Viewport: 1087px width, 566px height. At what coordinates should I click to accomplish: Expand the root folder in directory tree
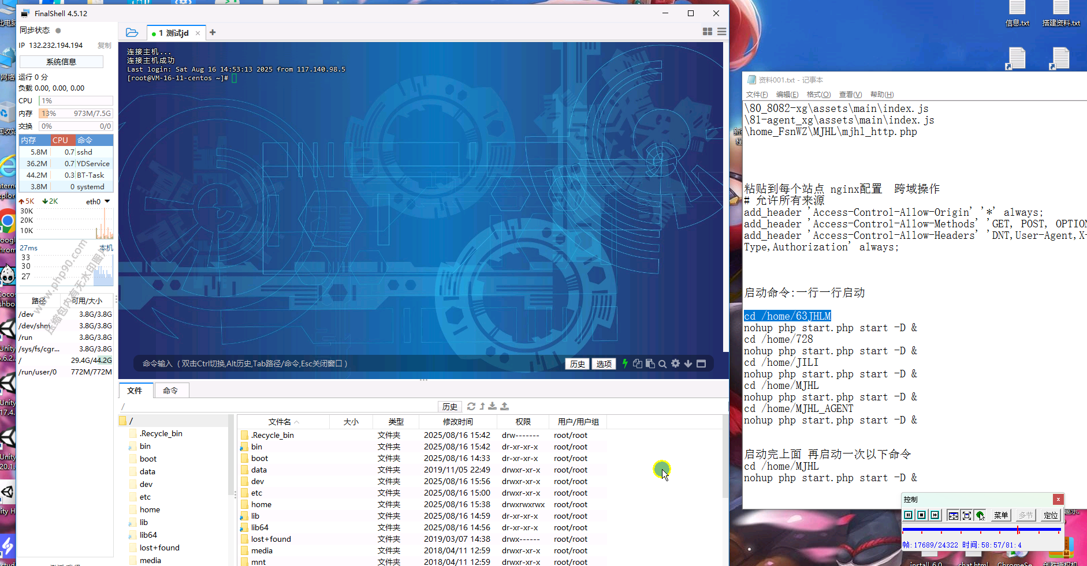tap(122, 421)
